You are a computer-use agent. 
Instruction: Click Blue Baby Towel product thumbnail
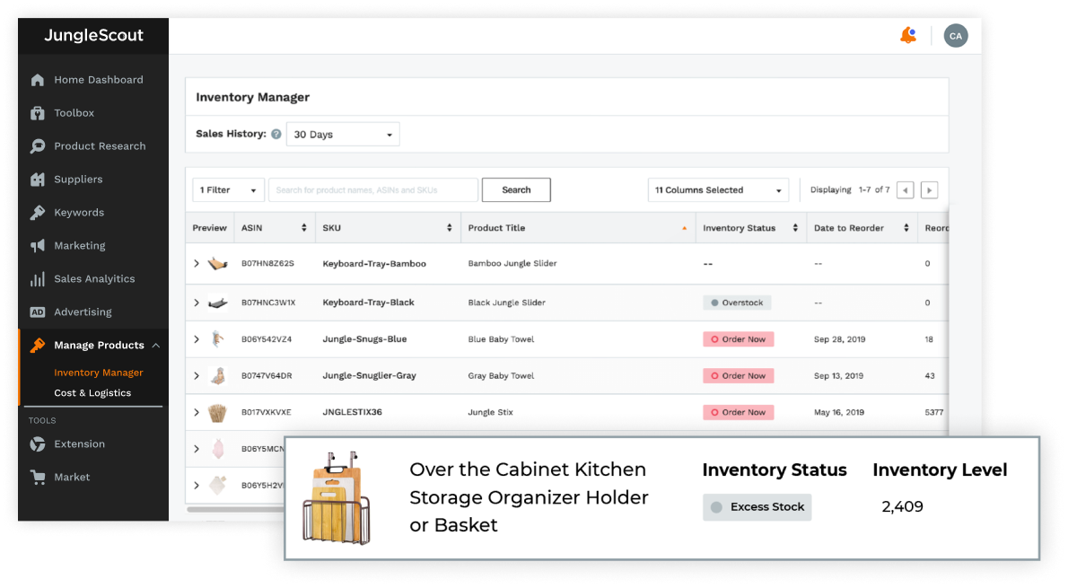(217, 338)
